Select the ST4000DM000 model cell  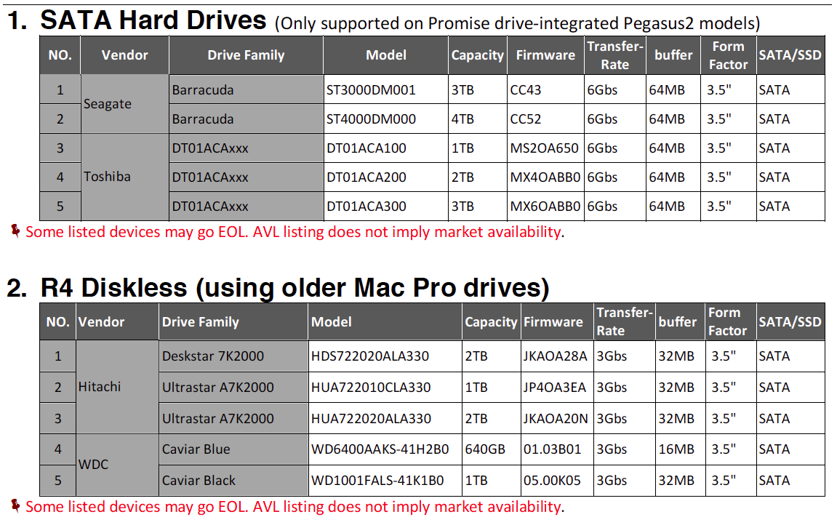click(x=385, y=119)
